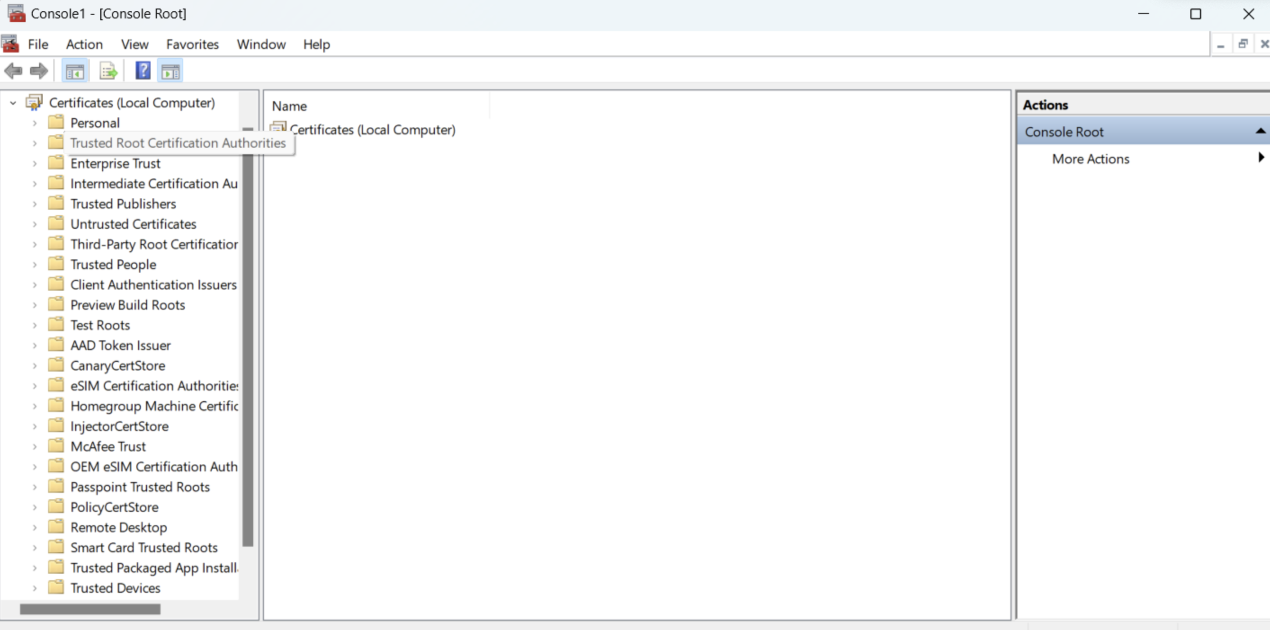Image resolution: width=1270 pixels, height=630 pixels.
Task: Collapse the Certificates (Local Computer) node
Action: click(13, 103)
